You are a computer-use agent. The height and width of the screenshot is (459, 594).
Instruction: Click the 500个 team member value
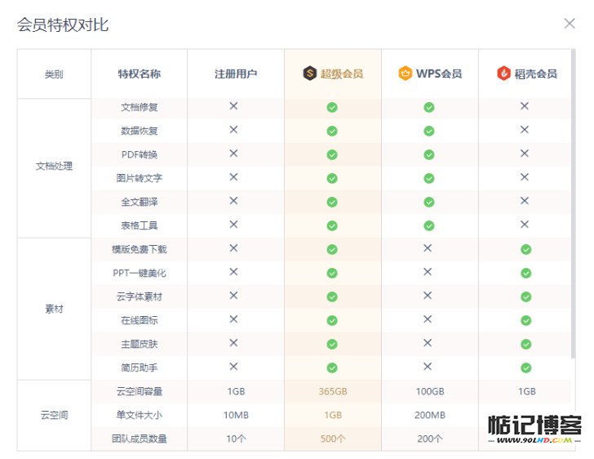(333, 439)
